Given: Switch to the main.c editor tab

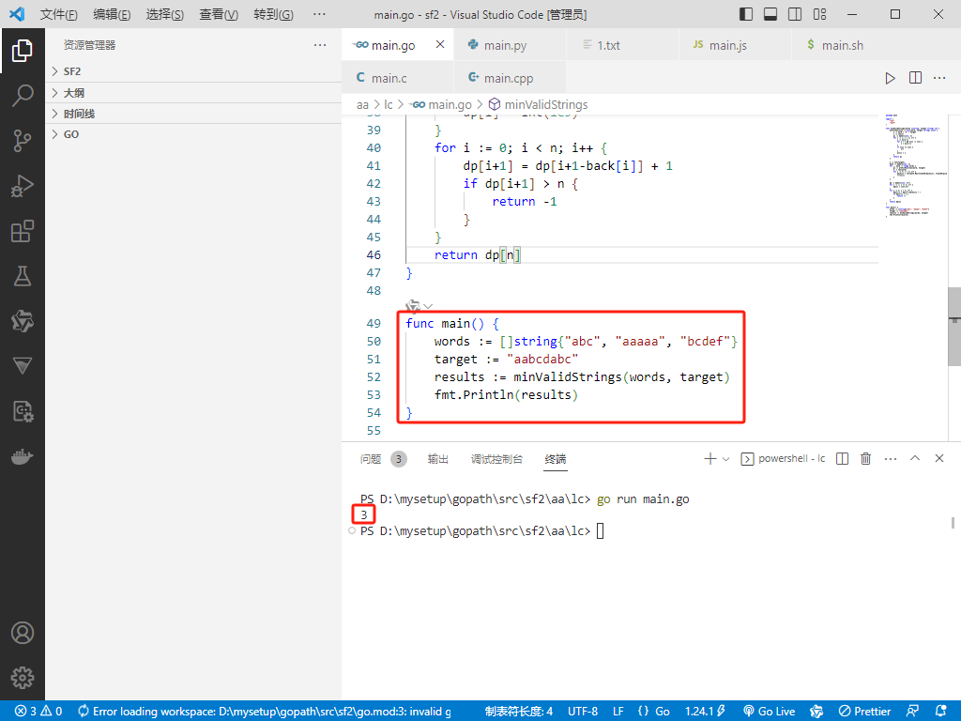Looking at the screenshot, I should [398, 78].
